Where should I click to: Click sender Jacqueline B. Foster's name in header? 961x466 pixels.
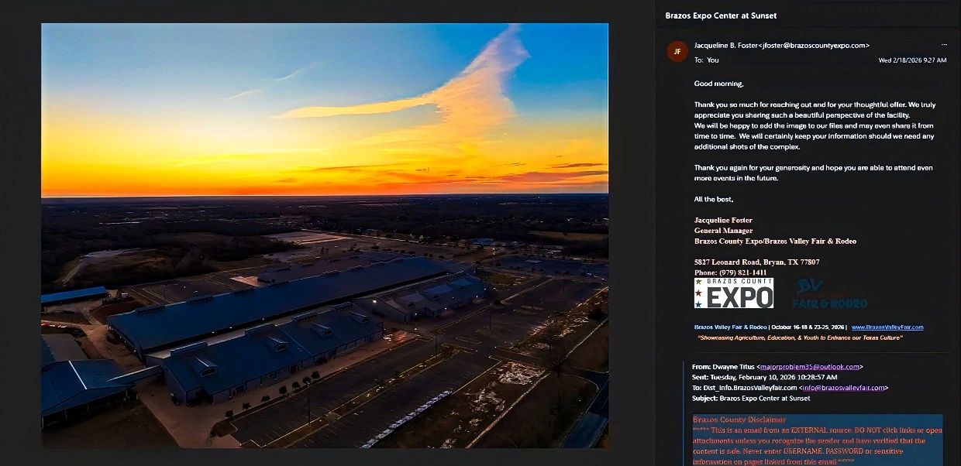coord(725,46)
